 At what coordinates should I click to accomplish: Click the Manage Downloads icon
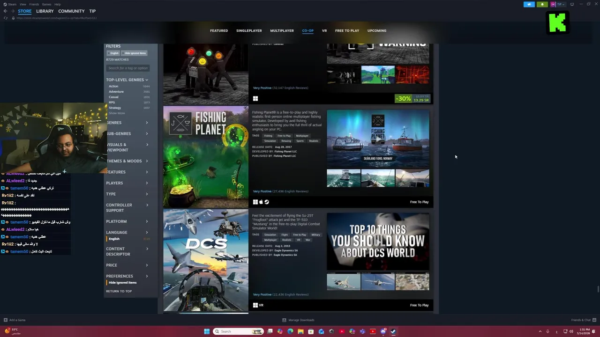[x=284, y=320]
